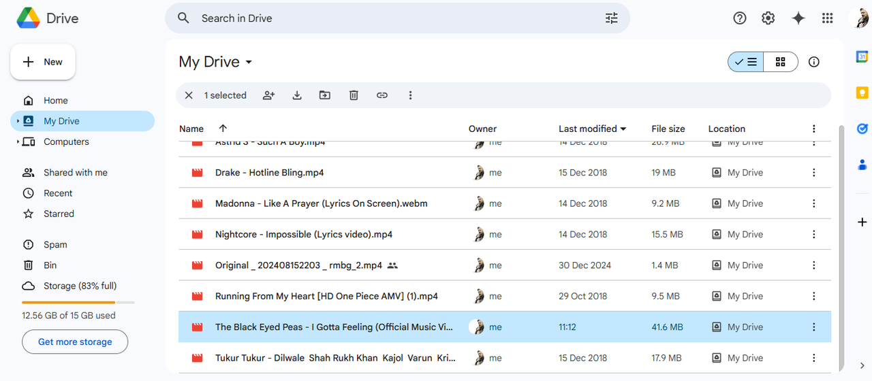872x381 pixels.
Task: Click the column header more options three-dot icon
Action: [x=813, y=129]
